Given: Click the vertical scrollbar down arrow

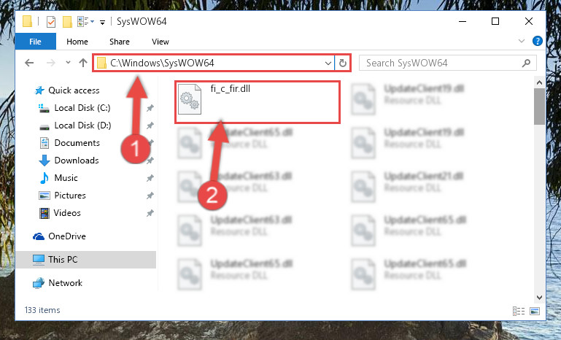Looking at the screenshot, I should 539,298.
